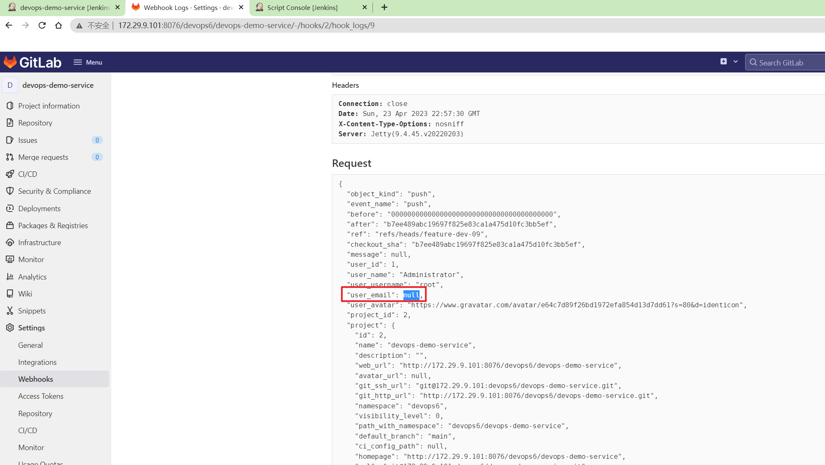
Task: Open General settings submenu item
Action: pyautogui.click(x=30, y=345)
